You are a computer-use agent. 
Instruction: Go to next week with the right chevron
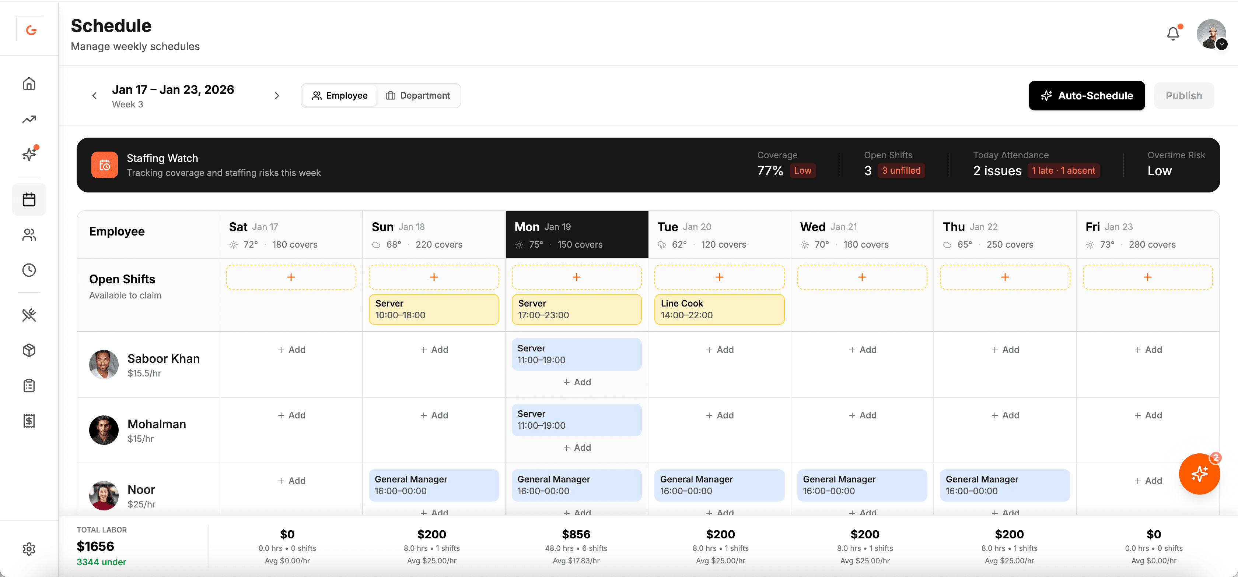[277, 96]
